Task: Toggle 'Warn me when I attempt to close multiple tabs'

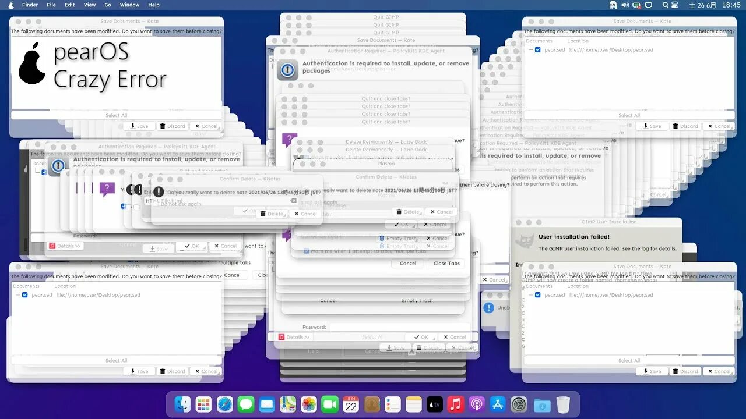Action: 307,251
